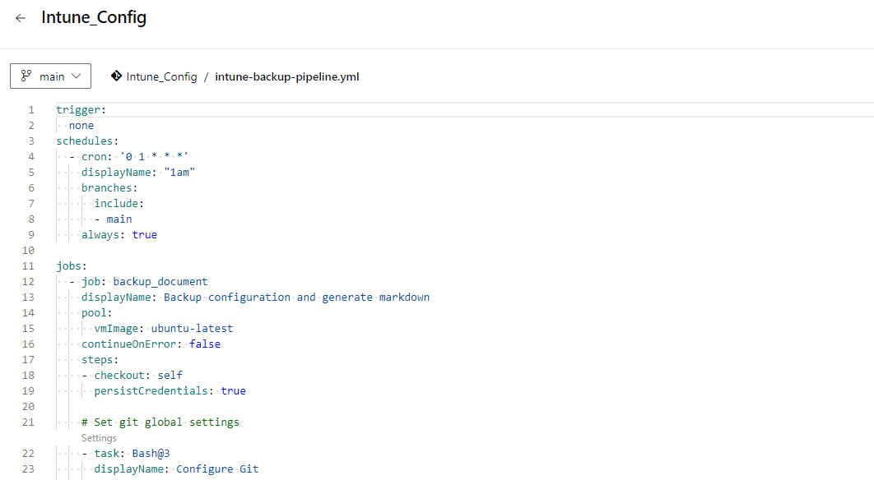
Task: Open the Settings link above the Bash@3 task
Action: pos(99,438)
